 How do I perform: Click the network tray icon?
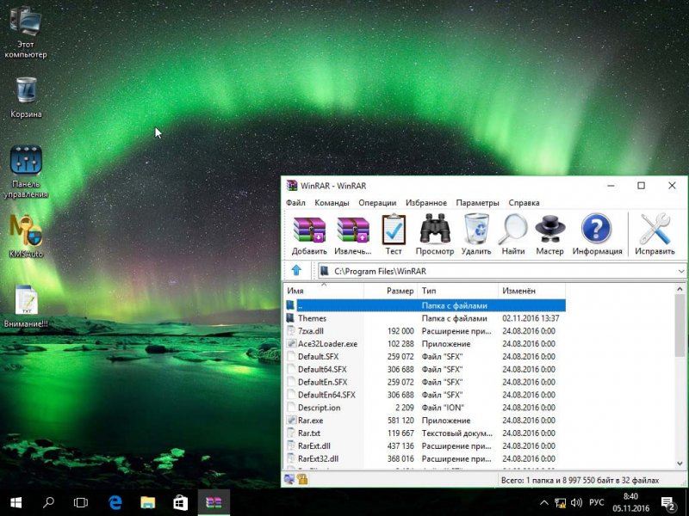coord(561,503)
